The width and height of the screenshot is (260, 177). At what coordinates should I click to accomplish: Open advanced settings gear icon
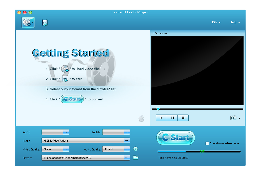(x=135, y=149)
